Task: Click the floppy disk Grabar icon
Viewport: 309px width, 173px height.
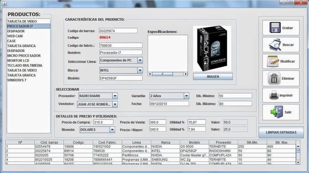Action: (275, 27)
